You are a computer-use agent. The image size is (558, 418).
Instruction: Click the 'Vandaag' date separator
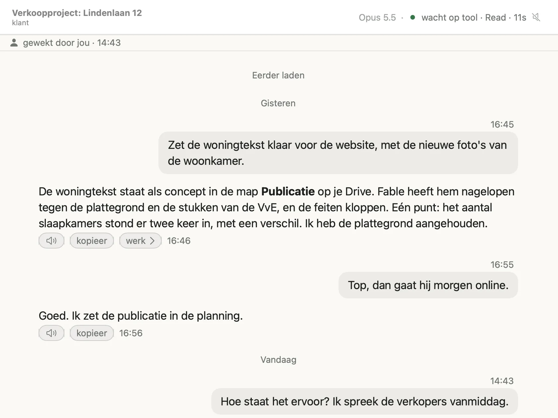[278, 360]
